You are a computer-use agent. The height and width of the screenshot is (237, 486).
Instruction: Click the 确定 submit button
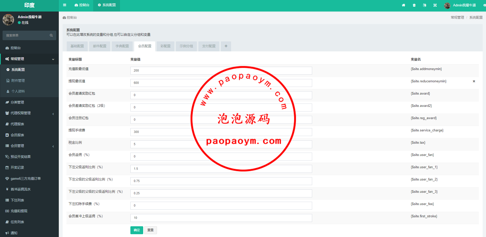point(137,230)
